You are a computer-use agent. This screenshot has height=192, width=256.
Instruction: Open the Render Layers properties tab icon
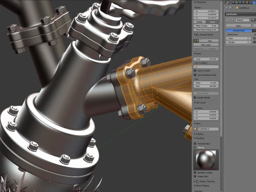[236, 2]
